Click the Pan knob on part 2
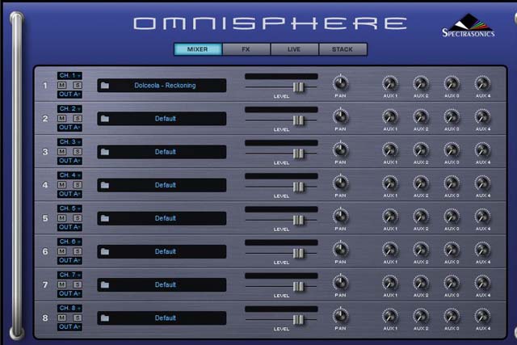The width and height of the screenshot is (517, 345). pyautogui.click(x=340, y=116)
